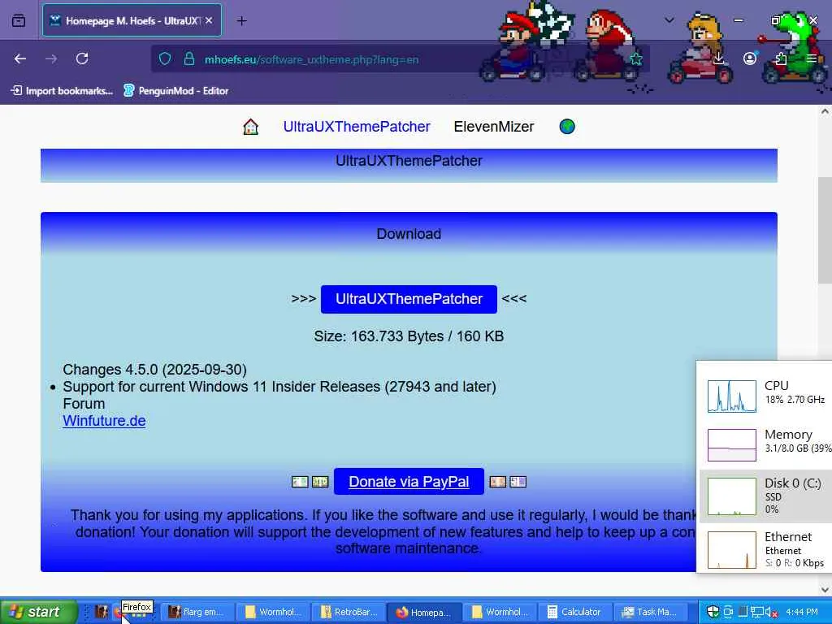This screenshot has height=624, width=832.
Task: Reload the current page
Action: pyautogui.click(x=82, y=58)
